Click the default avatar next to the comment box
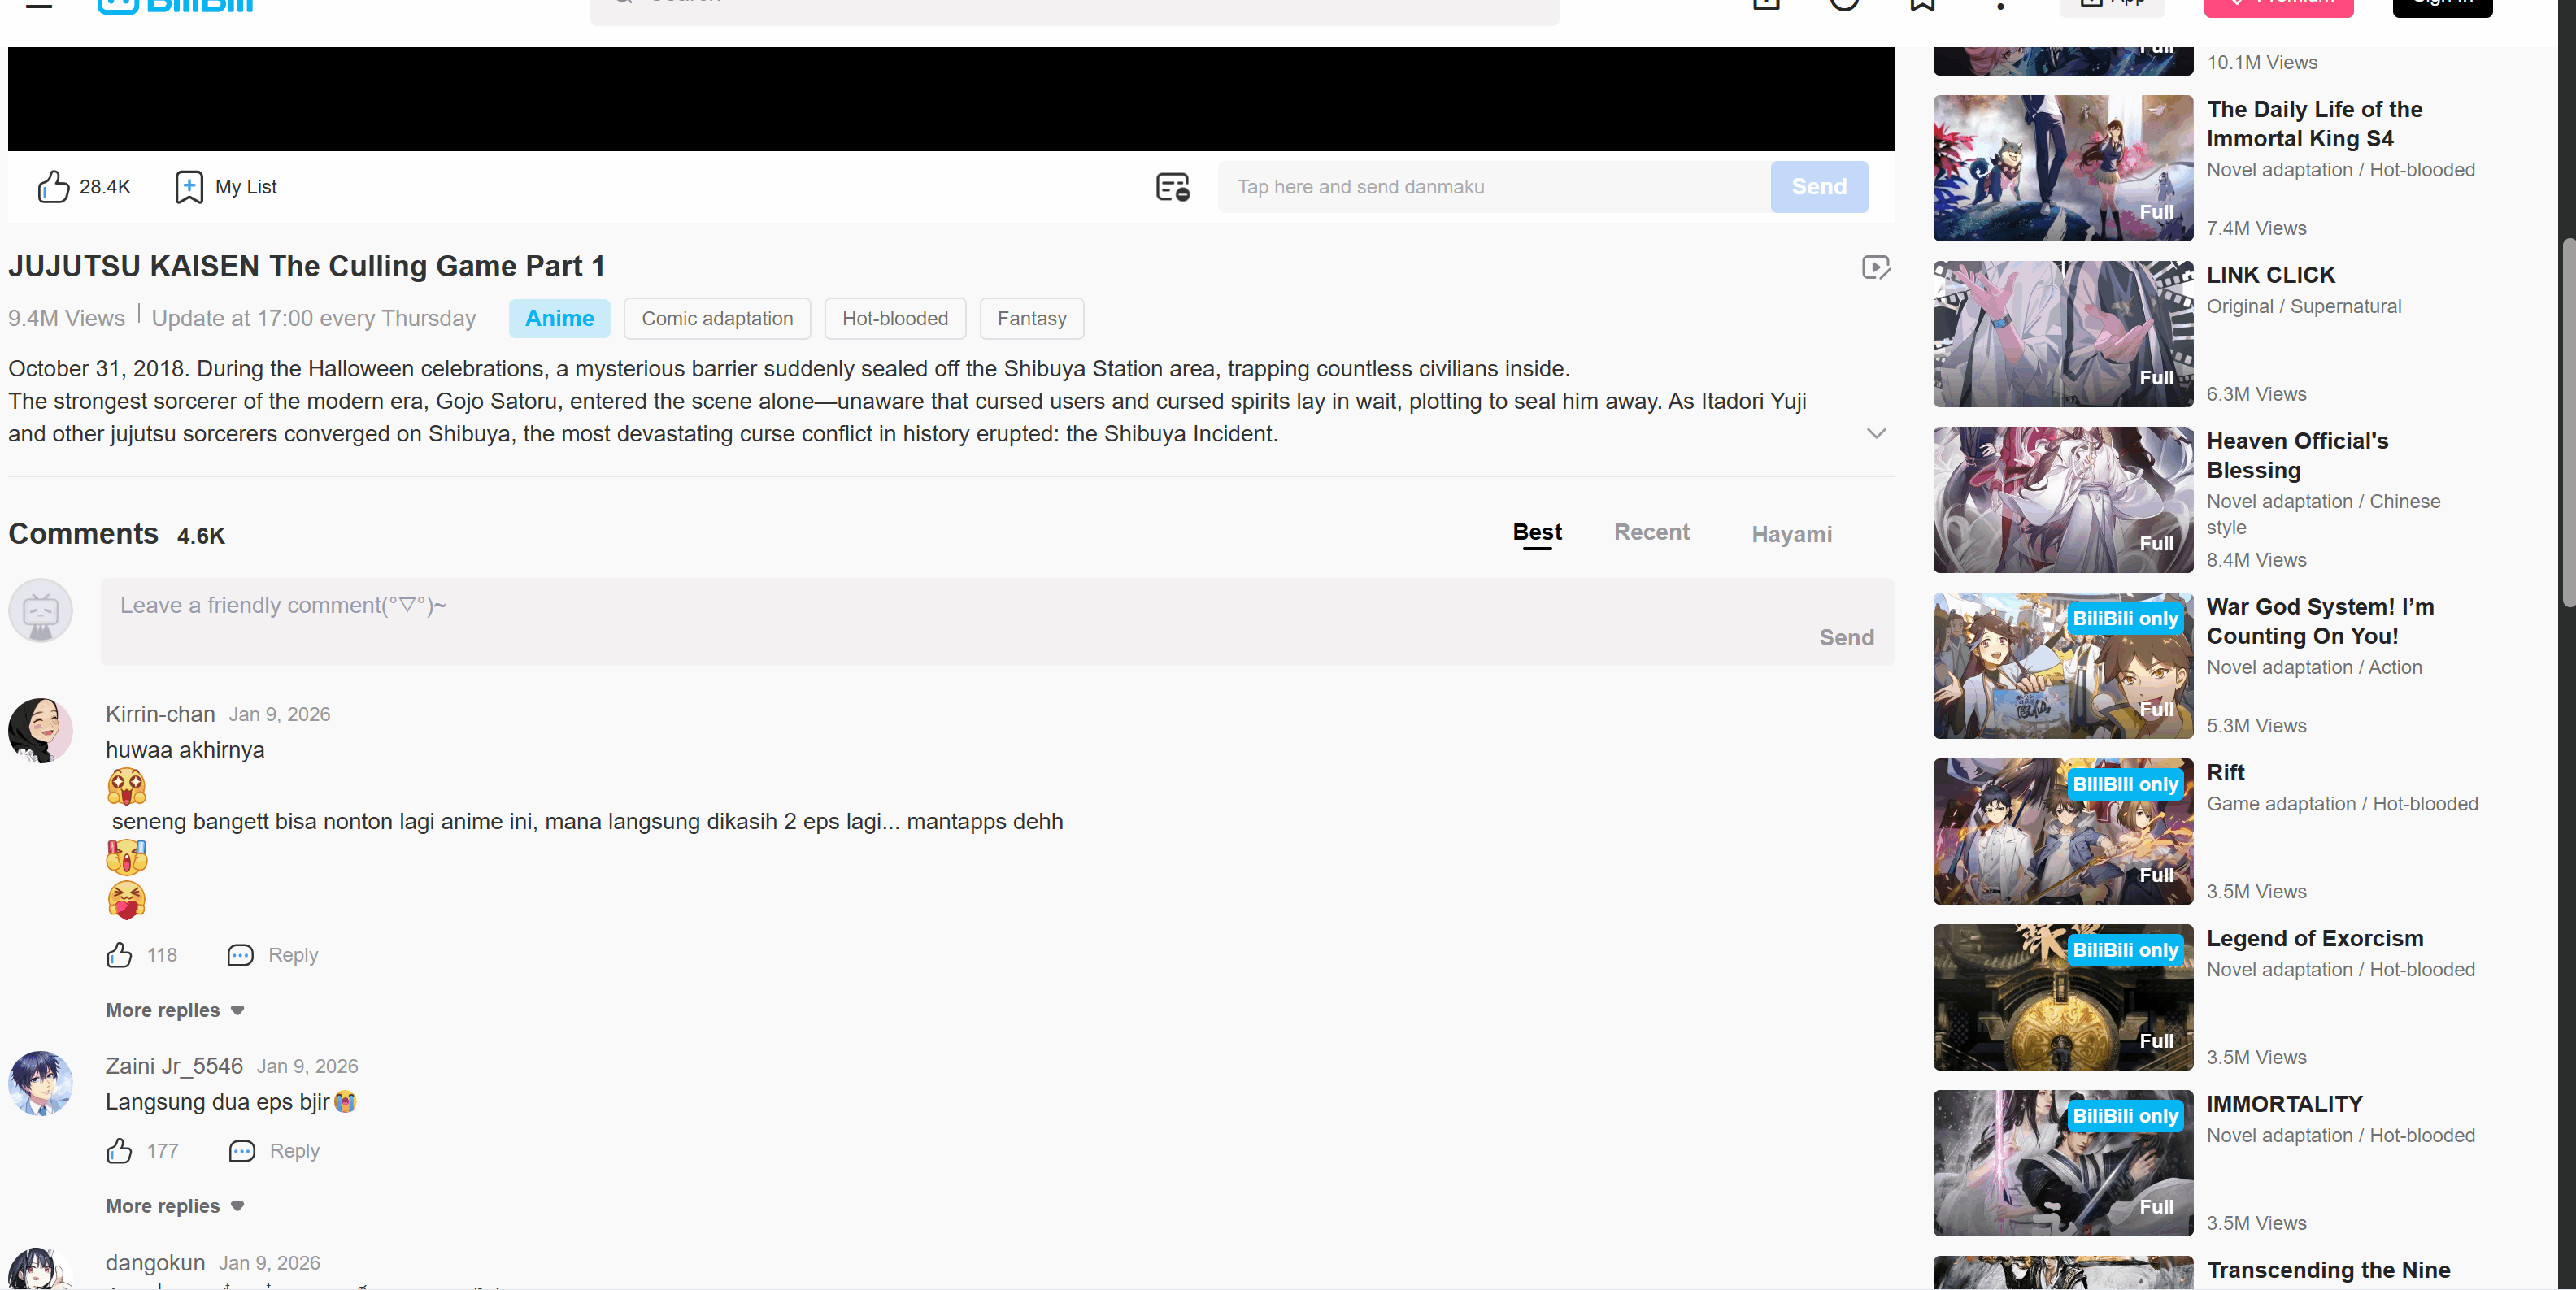Viewport: 2576px width, 1290px height. pyautogui.click(x=41, y=610)
